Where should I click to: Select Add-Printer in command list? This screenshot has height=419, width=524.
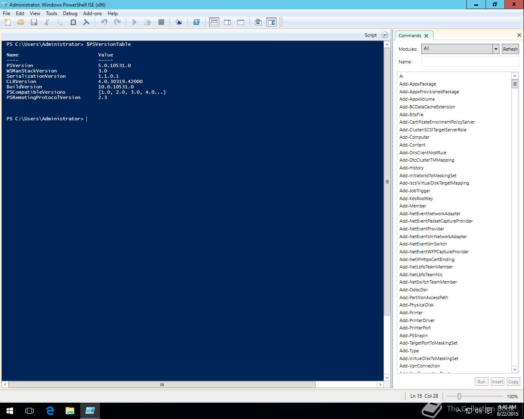(411, 313)
